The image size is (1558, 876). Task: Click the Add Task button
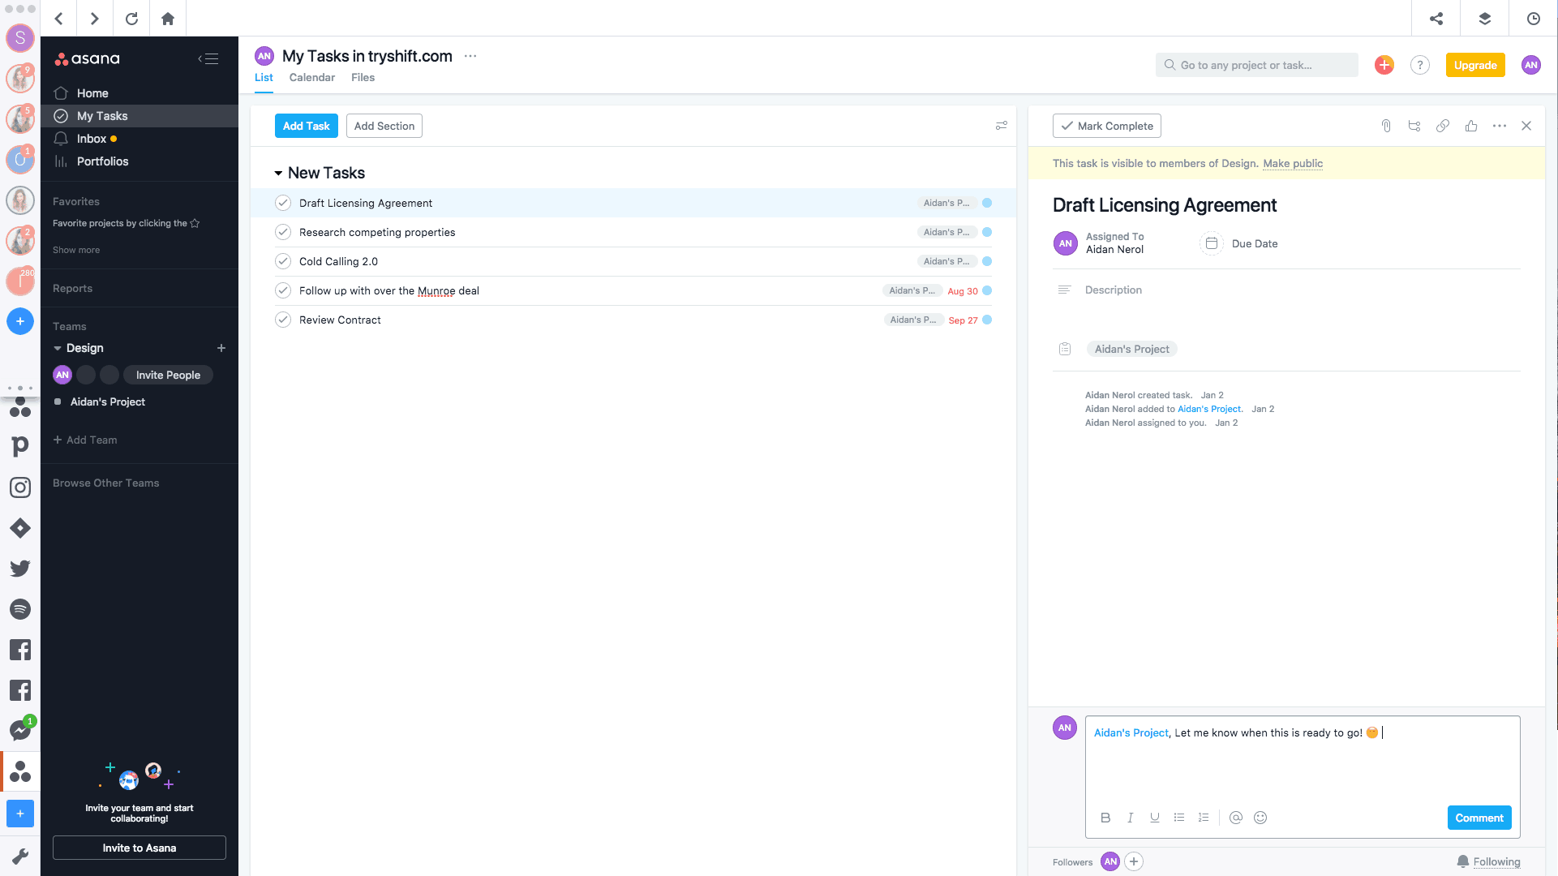[306, 125]
